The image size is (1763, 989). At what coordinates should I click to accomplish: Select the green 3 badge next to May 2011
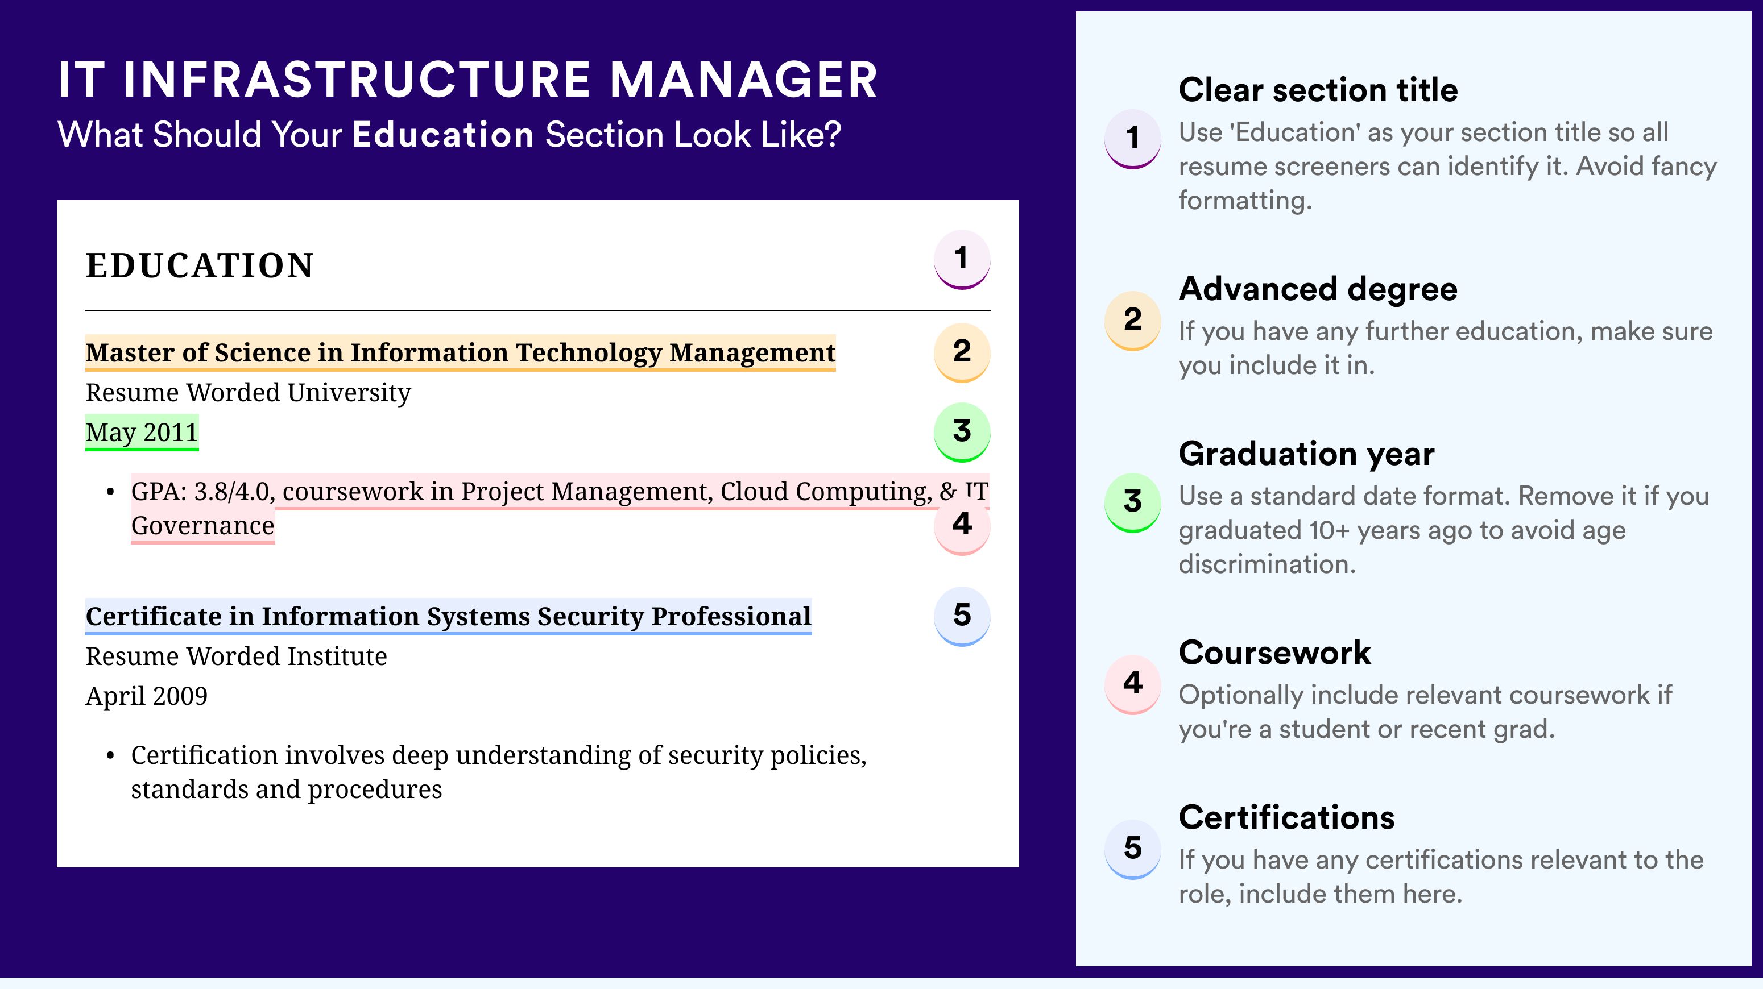962,431
